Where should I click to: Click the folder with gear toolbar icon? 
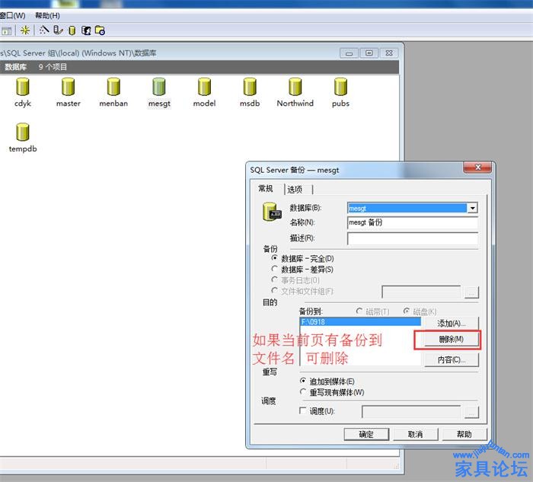[x=100, y=30]
